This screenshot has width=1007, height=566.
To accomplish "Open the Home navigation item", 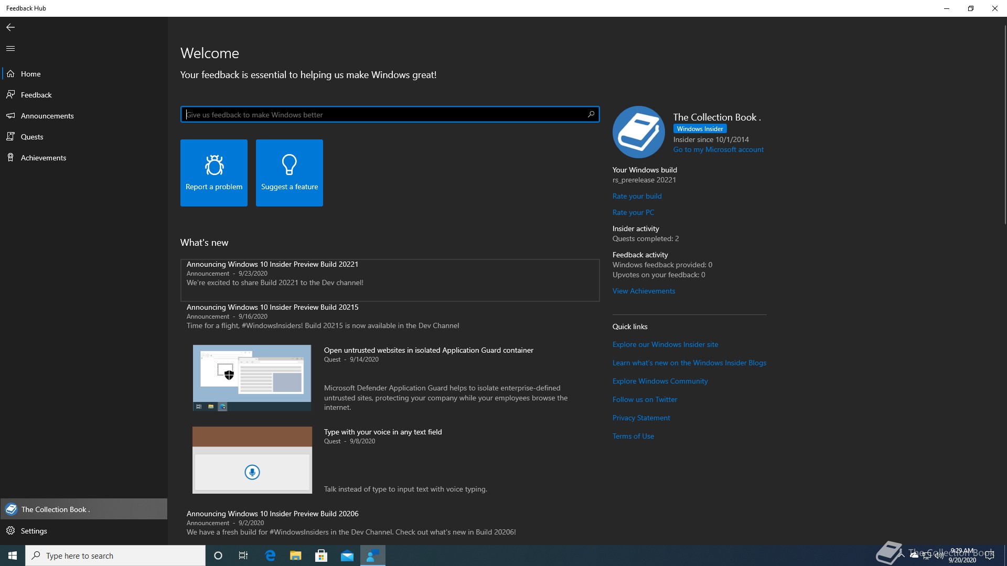I will click(84, 74).
